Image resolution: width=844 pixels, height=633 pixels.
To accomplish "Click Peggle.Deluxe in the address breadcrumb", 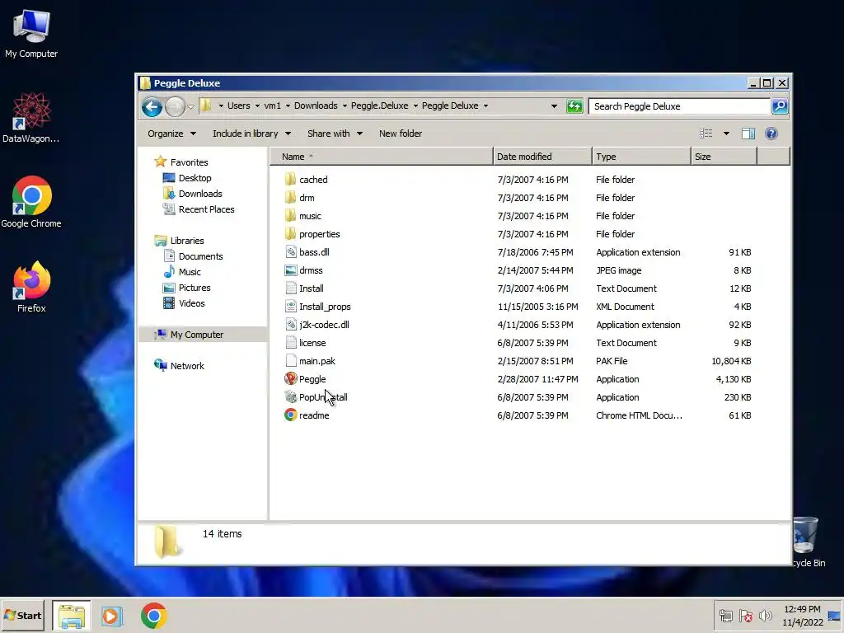I will 379,105.
